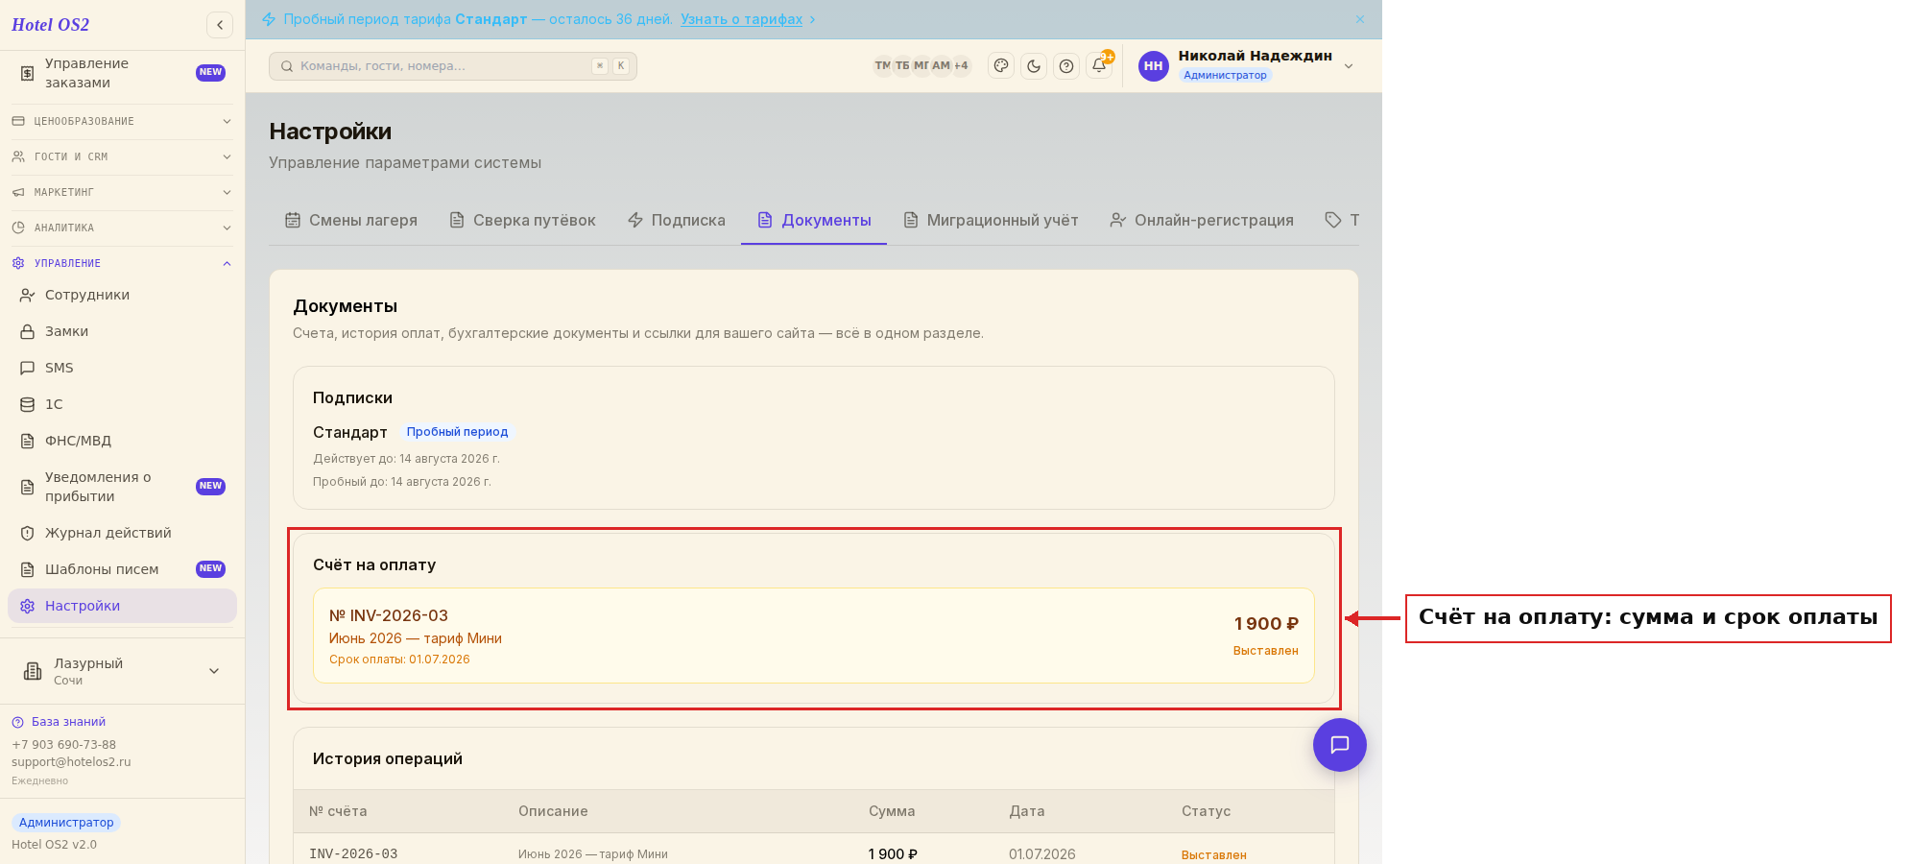Open the color theme palette icon

pos(1001,66)
